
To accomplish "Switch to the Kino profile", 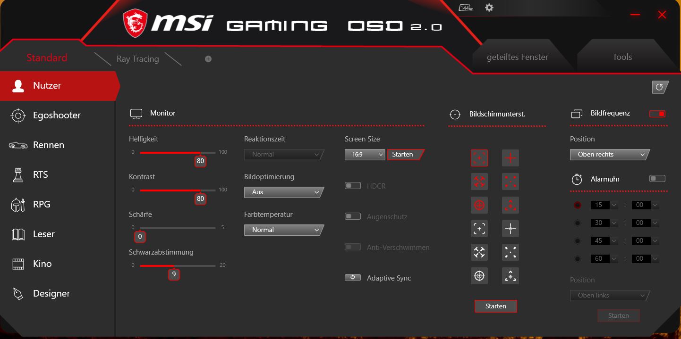I will [42, 264].
